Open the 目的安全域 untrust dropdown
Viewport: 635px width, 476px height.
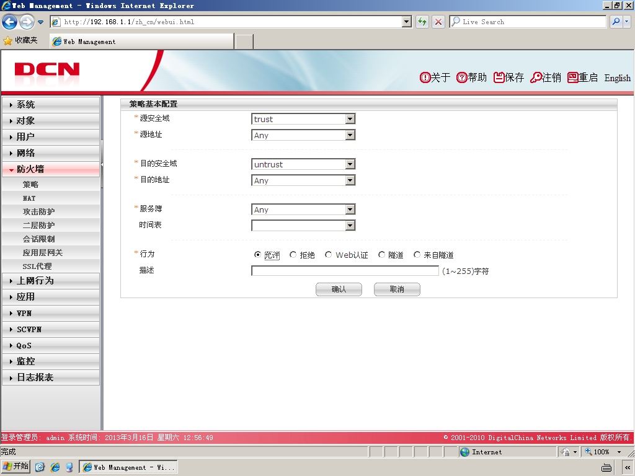(303, 164)
